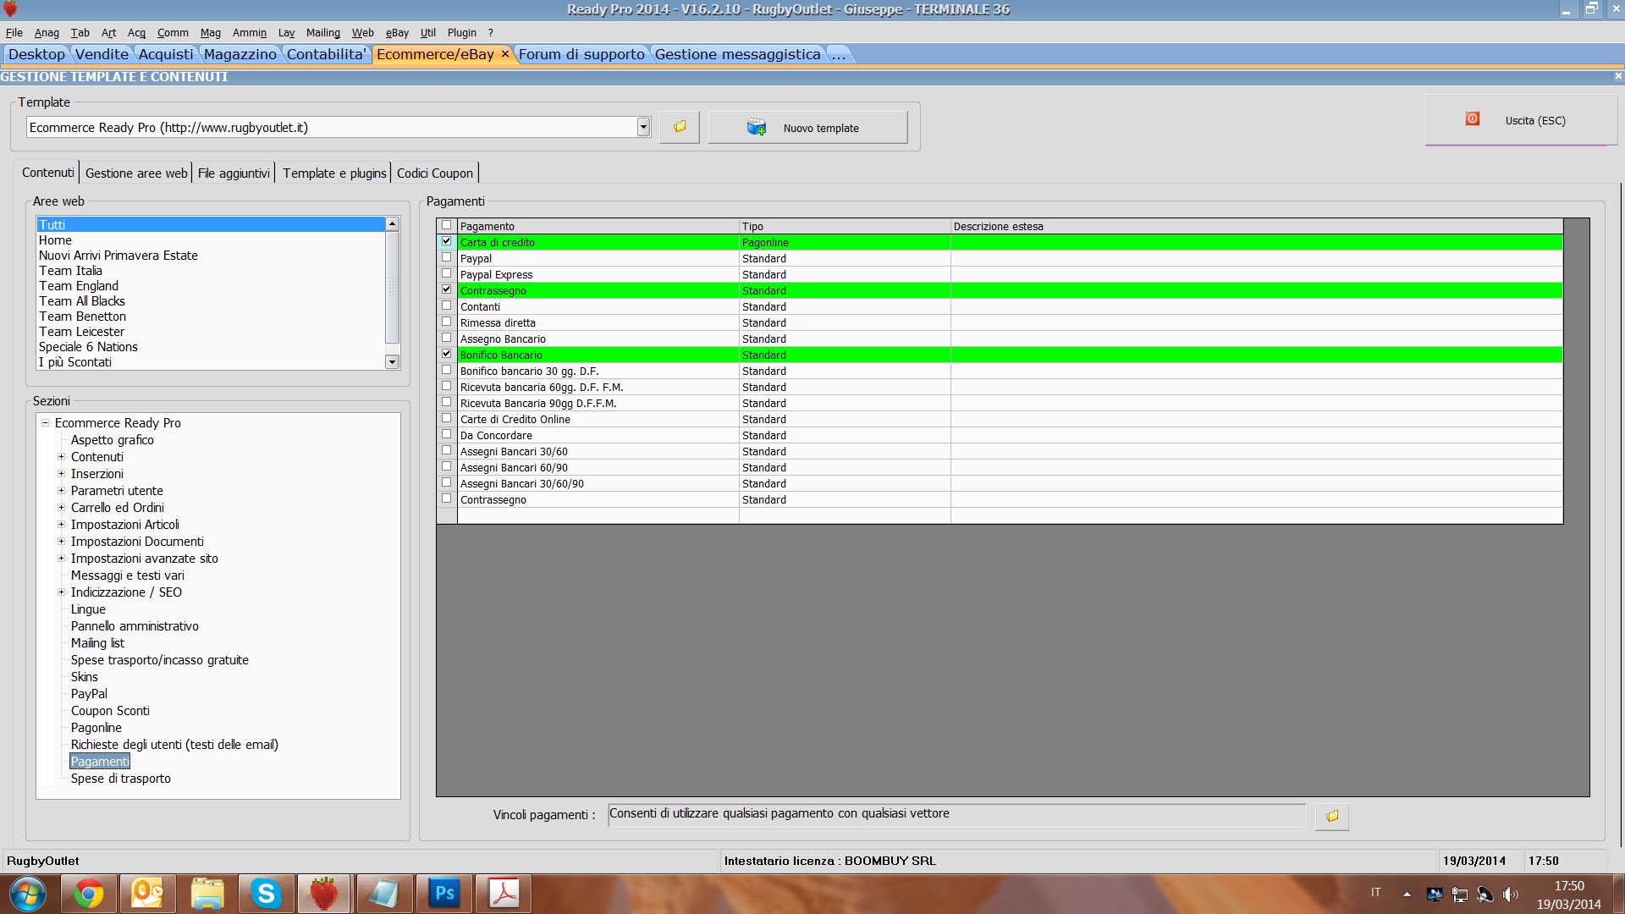Close the Gestione Template panel

(x=1618, y=76)
